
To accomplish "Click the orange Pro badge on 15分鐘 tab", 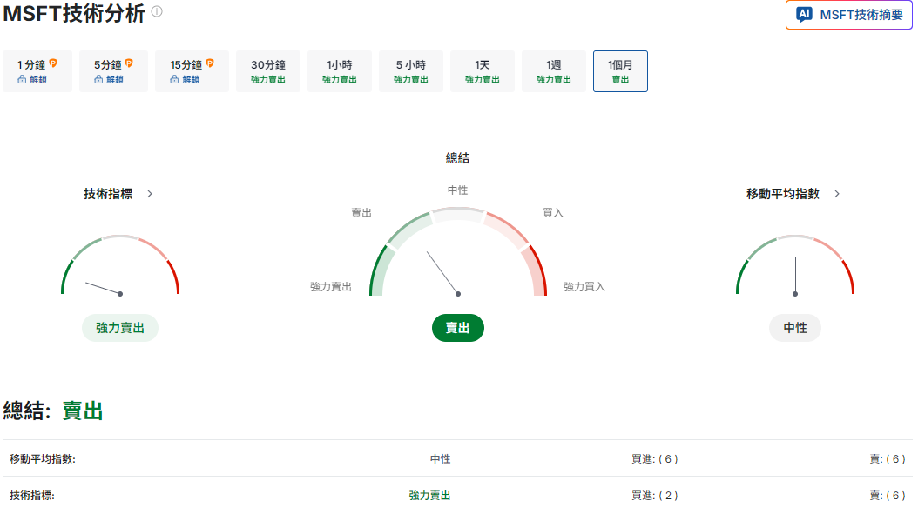I will (211, 63).
